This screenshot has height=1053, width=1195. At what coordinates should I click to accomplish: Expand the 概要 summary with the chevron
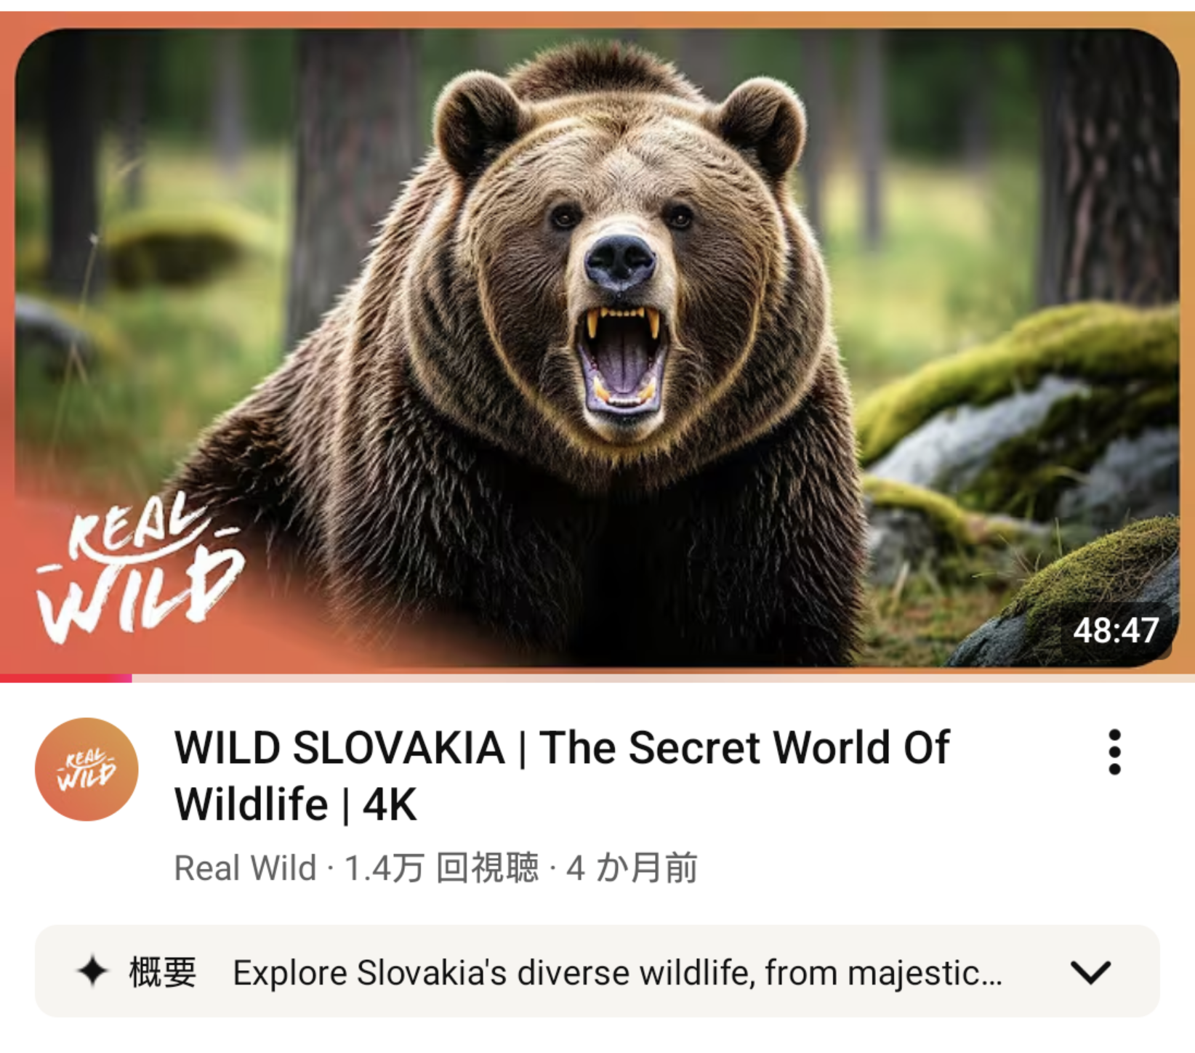click(1090, 972)
